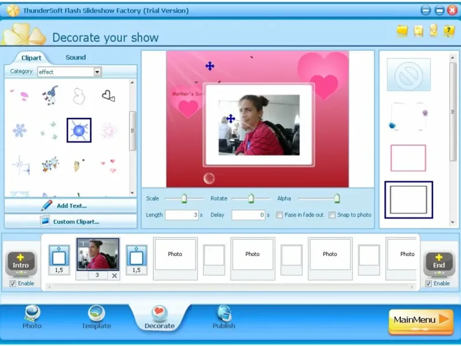The width and height of the screenshot is (461, 346).
Task: Select the pink petals effect clipart
Action: [20, 95]
